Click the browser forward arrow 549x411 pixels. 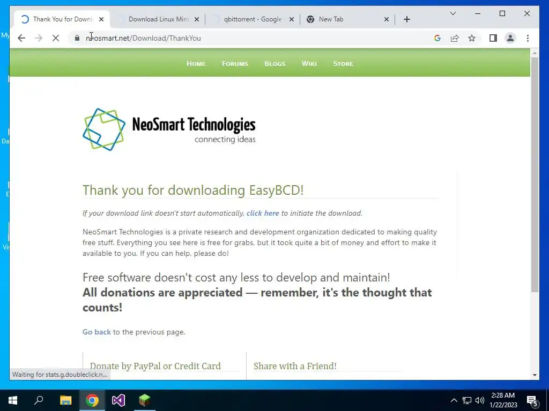point(39,38)
